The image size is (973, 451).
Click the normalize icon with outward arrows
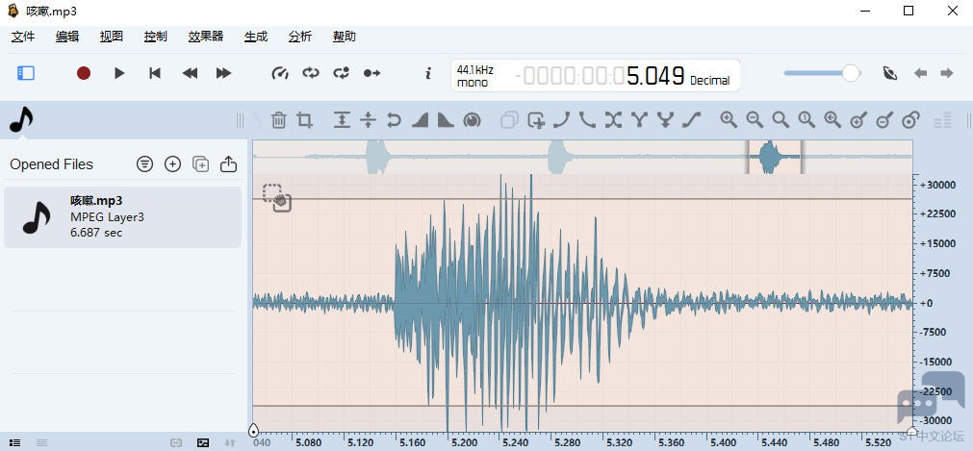pyautogui.click(x=342, y=120)
